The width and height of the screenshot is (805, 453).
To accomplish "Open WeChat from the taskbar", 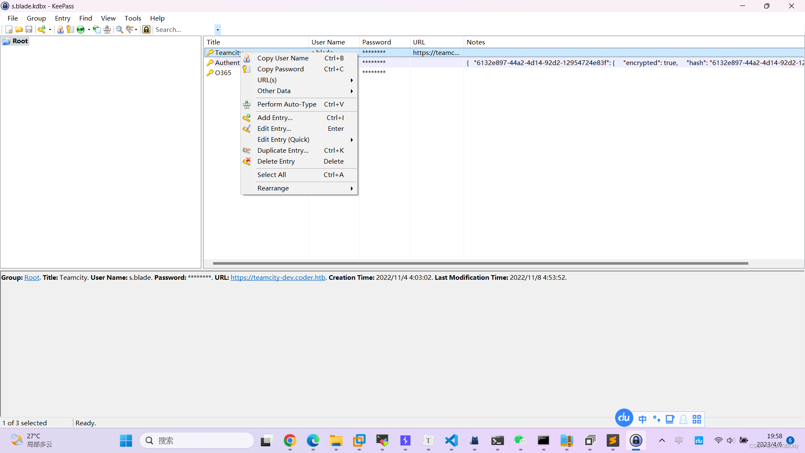I will point(520,440).
